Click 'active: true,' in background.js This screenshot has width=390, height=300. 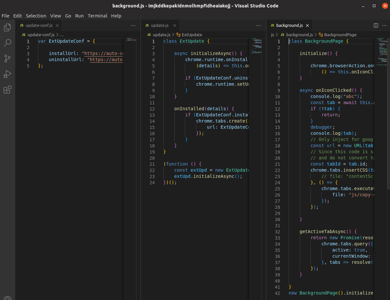350,250
